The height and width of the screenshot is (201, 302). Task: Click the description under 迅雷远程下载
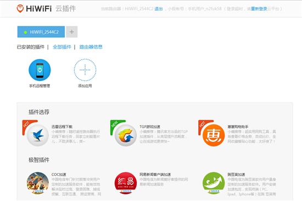coord(76,137)
